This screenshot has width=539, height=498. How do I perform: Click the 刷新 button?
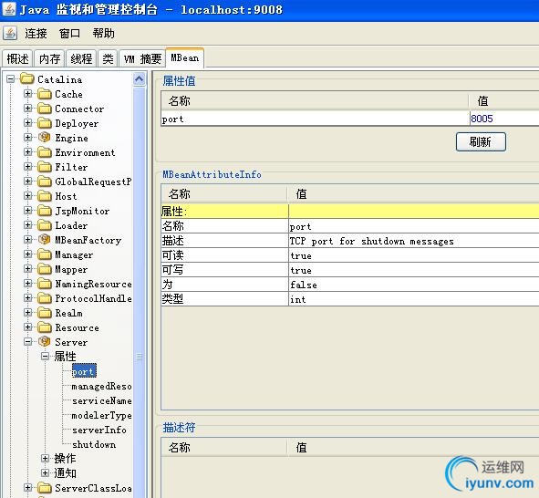(481, 141)
